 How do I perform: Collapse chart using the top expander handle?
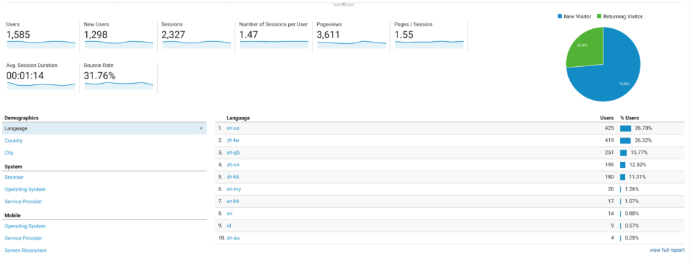point(343,3)
